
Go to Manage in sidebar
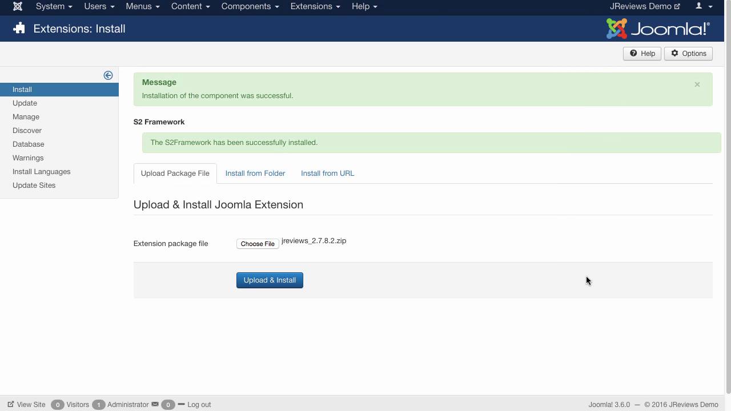[26, 117]
